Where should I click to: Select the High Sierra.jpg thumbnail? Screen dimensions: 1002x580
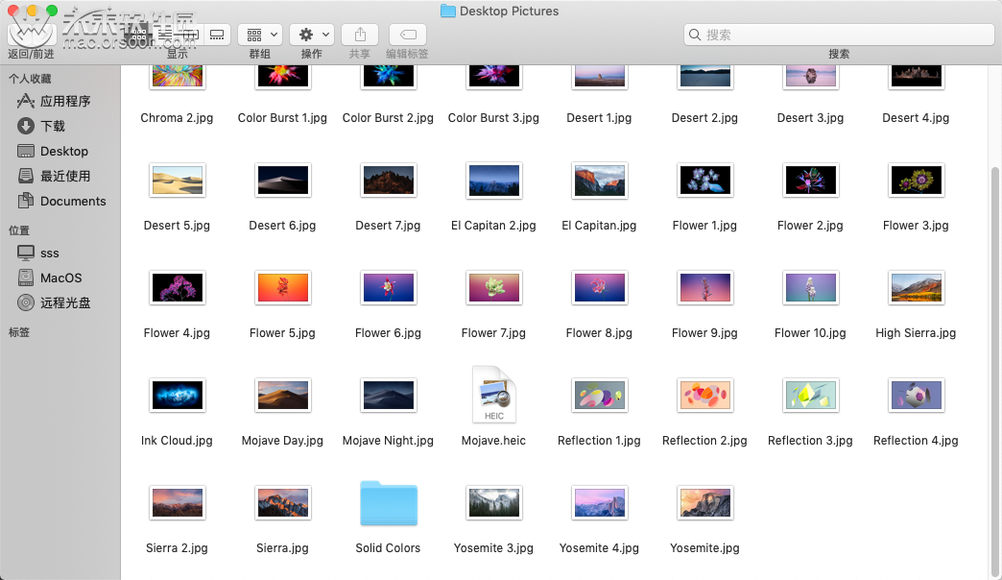pyautogui.click(x=916, y=287)
